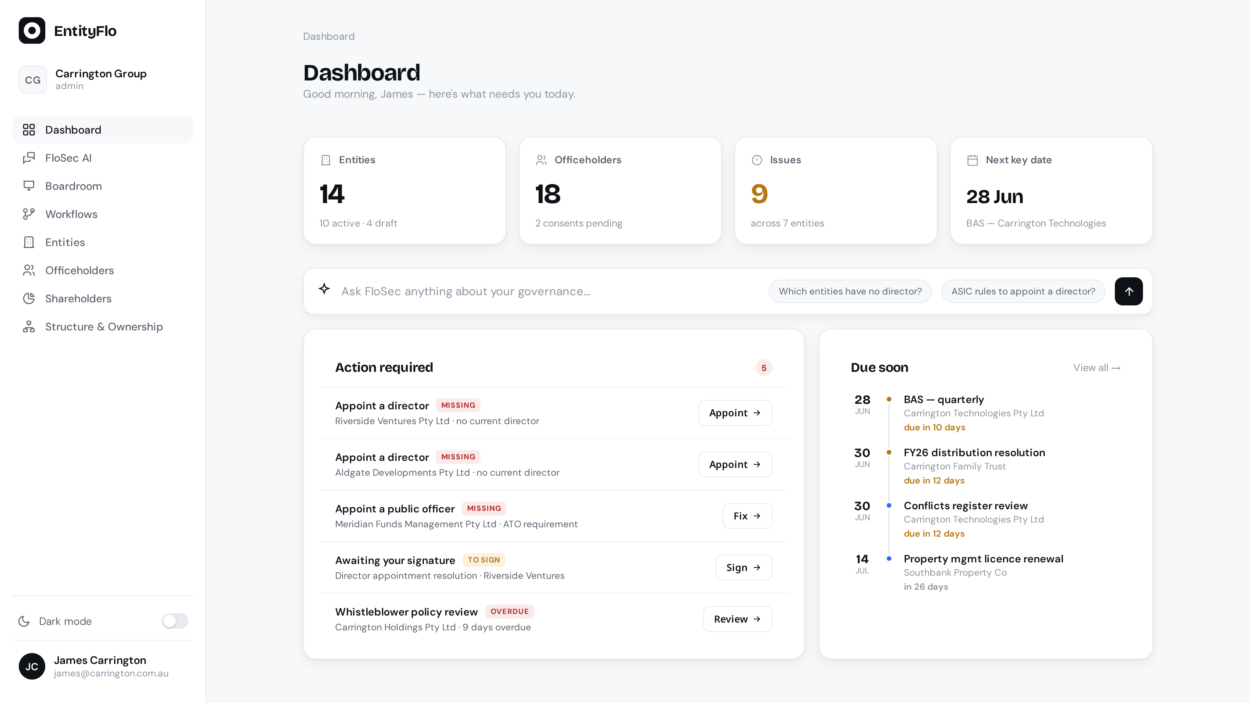
Task: Click the MISSING tag for Riverside Ventures
Action: (x=458, y=405)
